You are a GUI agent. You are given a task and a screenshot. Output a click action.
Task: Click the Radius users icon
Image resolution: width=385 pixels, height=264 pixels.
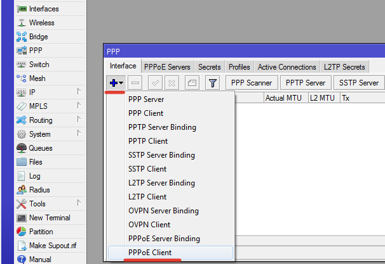tap(22, 190)
